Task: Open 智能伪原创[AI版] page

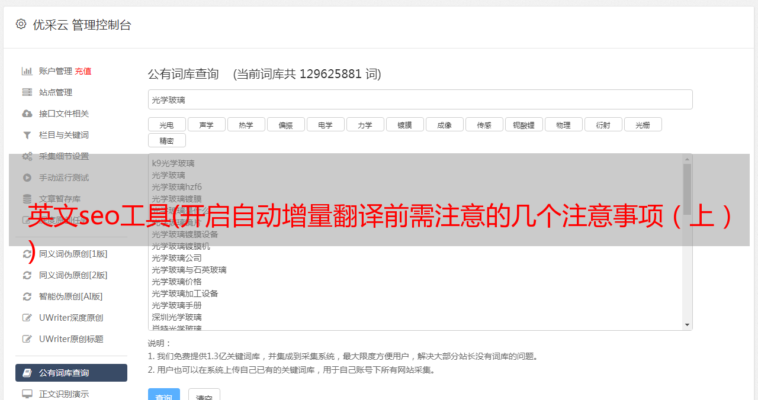Action: click(x=71, y=296)
